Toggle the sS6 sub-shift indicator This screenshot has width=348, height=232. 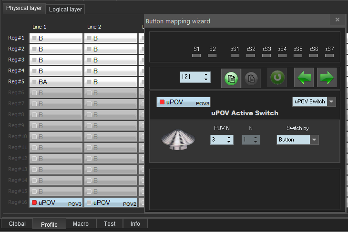tap(314, 55)
